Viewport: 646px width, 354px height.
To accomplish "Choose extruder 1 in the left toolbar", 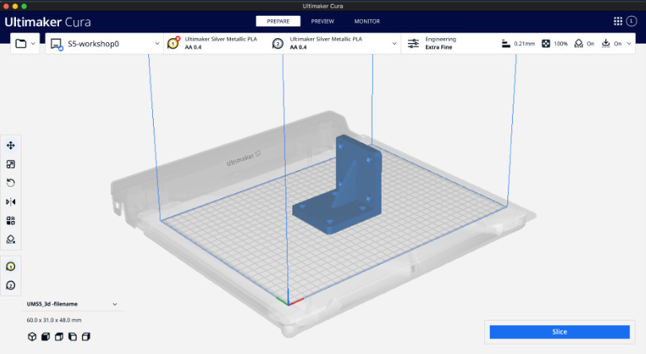I will pos(10,266).
